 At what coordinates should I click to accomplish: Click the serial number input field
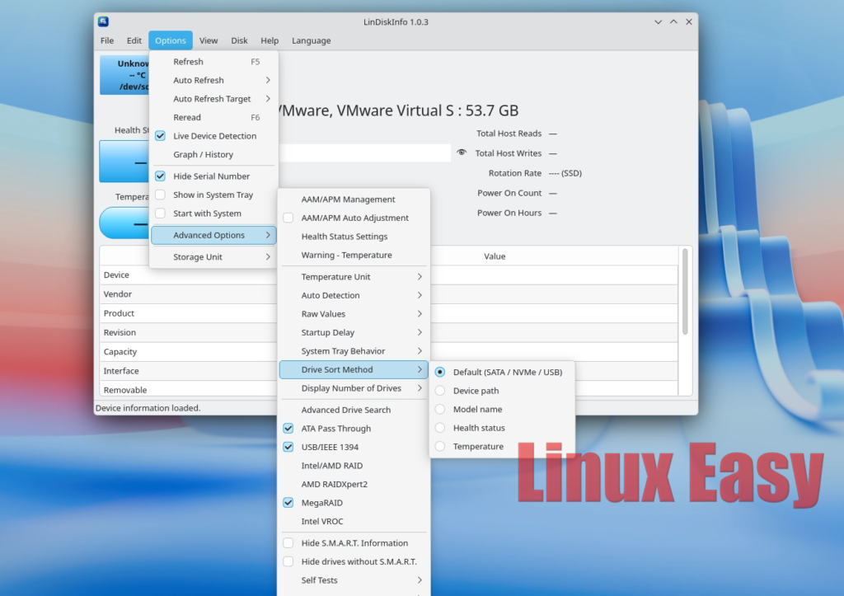pyautogui.click(x=364, y=153)
